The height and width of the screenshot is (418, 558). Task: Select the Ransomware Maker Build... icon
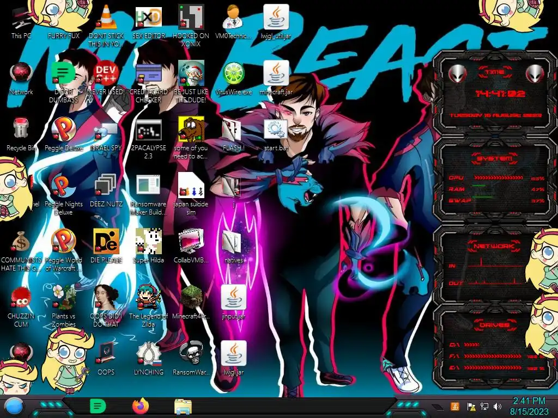click(x=148, y=186)
